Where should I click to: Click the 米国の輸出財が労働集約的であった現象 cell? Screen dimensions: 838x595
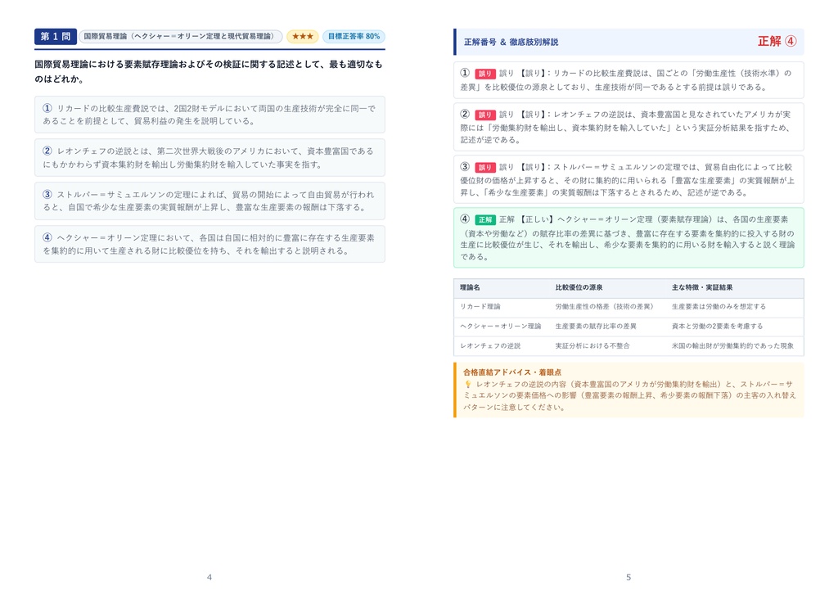point(732,346)
